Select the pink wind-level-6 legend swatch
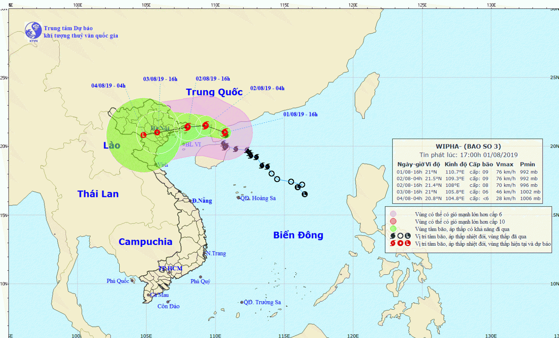This screenshot has width=559, height=338. pyautogui.click(x=393, y=214)
